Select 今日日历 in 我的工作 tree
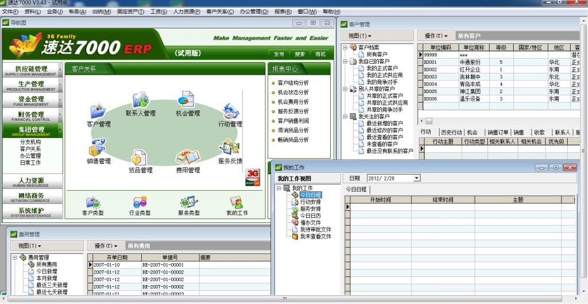The height and width of the screenshot is (304, 588). click(x=311, y=216)
